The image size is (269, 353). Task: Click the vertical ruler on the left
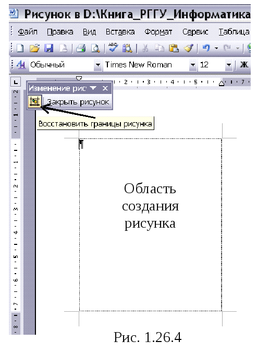[x=16, y=211]
